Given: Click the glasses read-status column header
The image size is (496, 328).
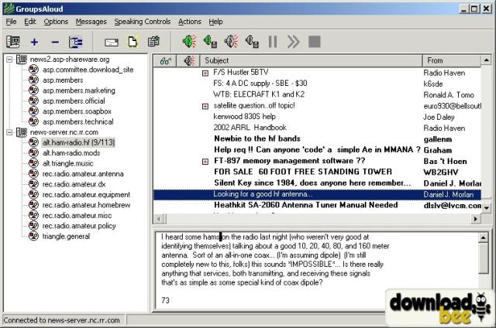Looking at the screenshot, I should (165, 60).
